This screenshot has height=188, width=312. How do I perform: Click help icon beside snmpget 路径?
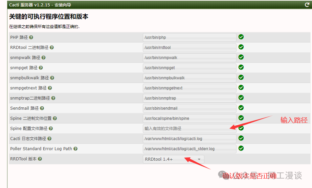pyautogui.click(x=41, y=68)
